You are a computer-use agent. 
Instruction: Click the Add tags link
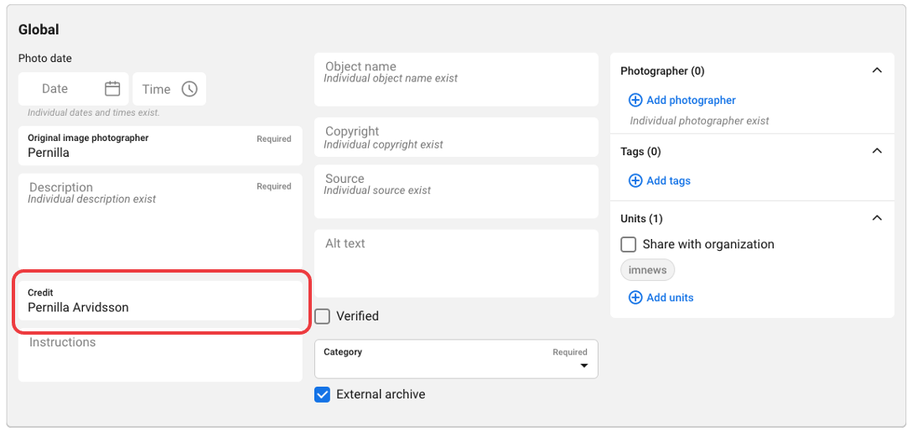tap(668, 181)
